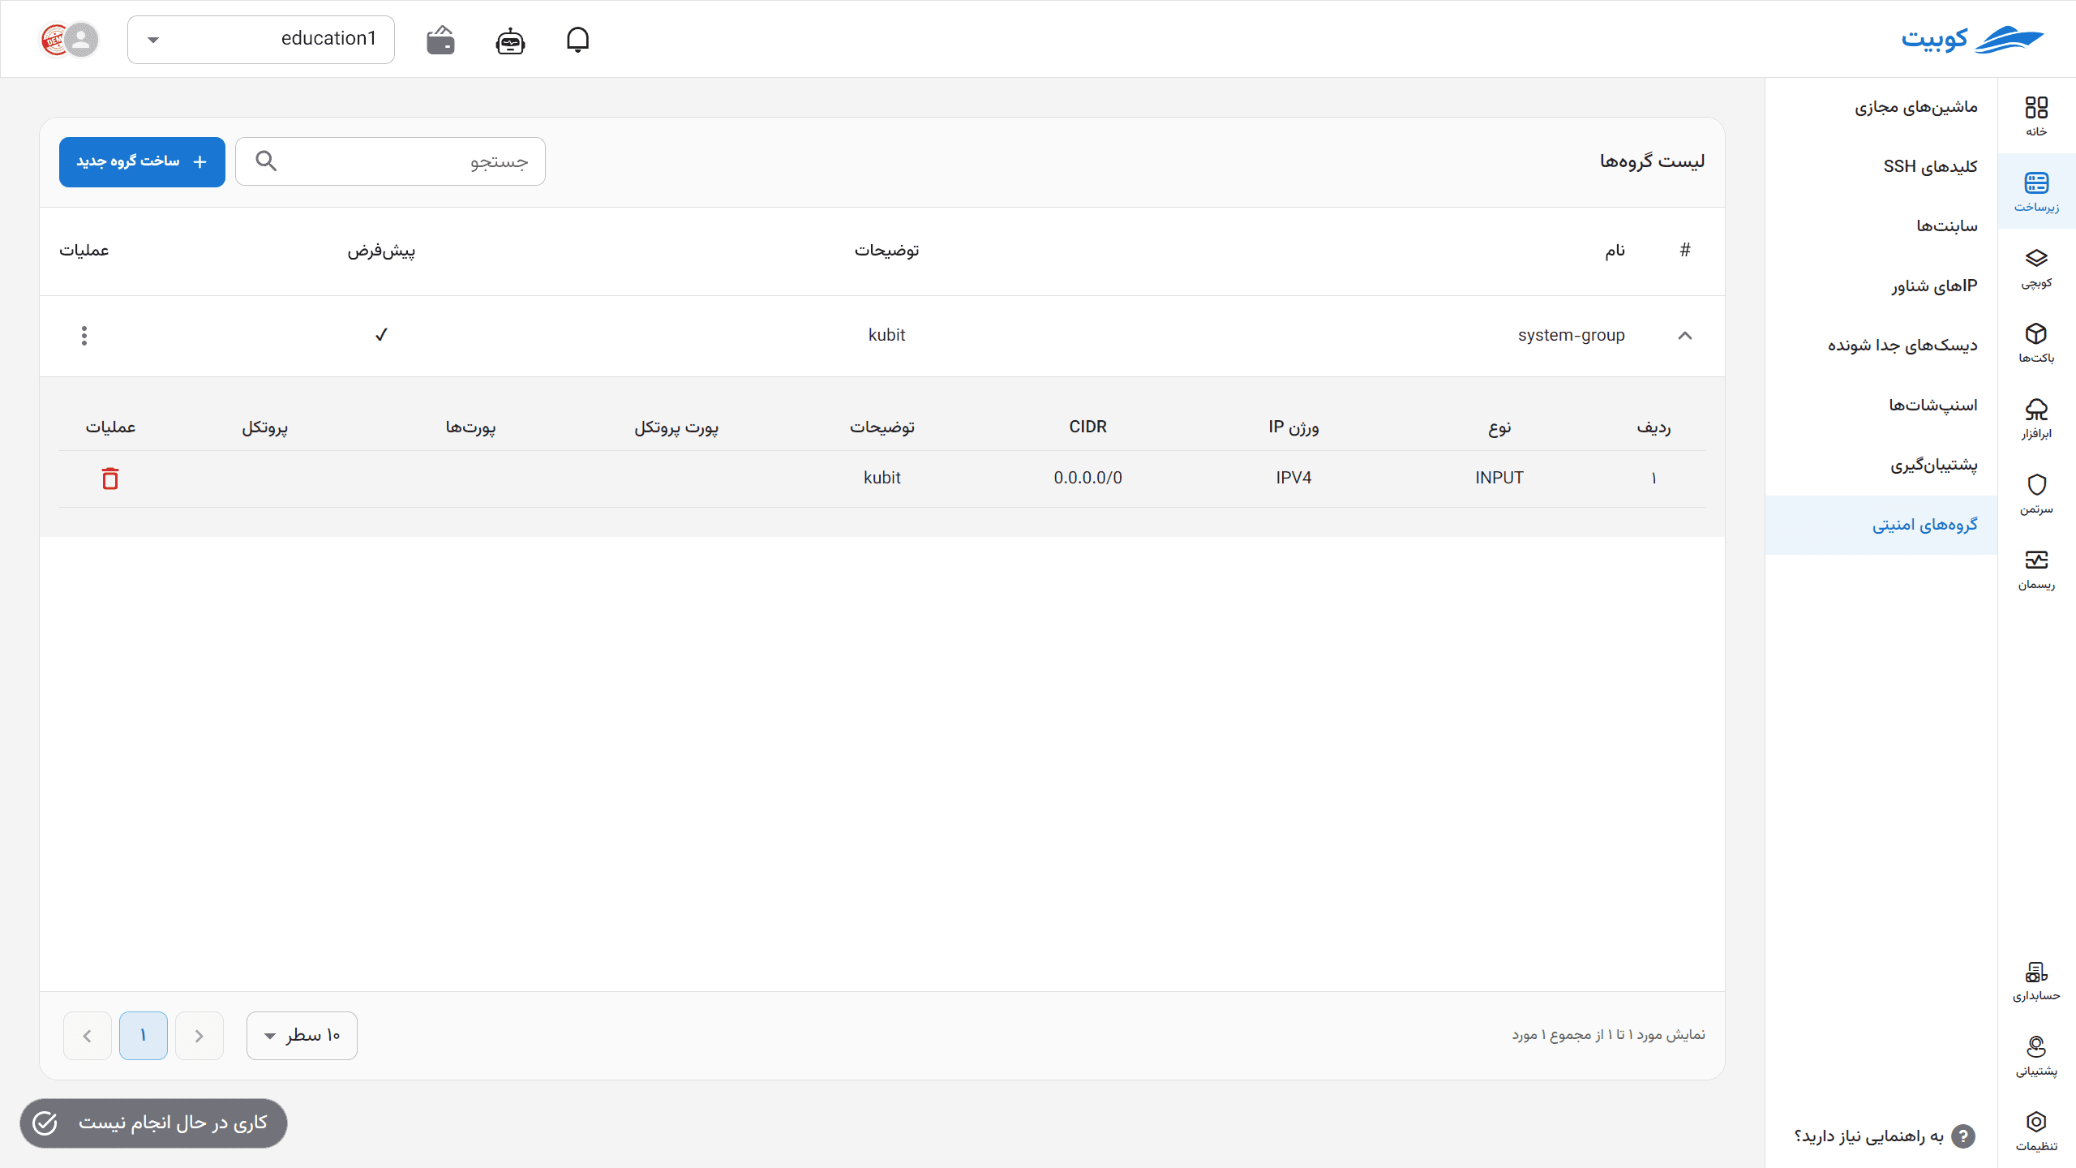Open the notifications bell
This screenshot has height=1168, width=2076.
(x=577, y=39)
